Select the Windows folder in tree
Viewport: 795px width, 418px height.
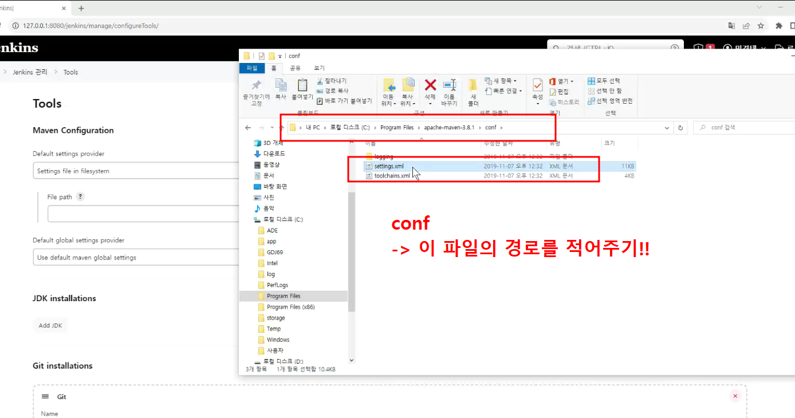point(278,340)
